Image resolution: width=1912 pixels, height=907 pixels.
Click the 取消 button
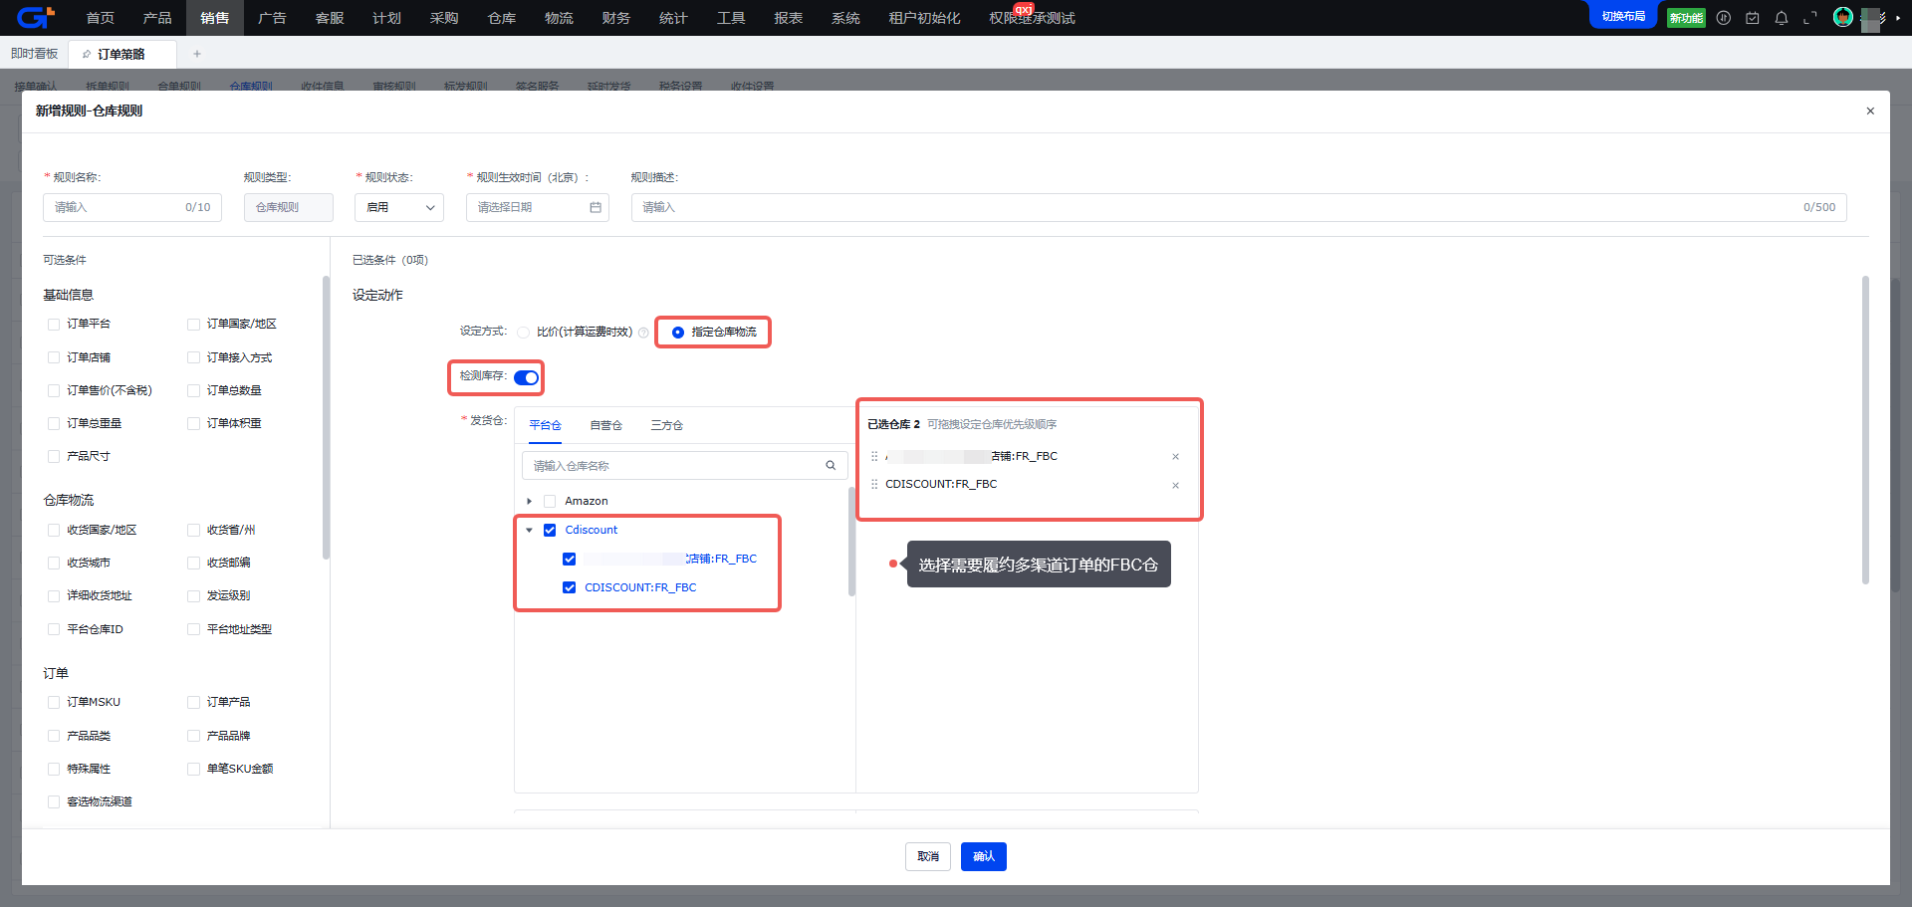pyautogui.click(x=928, y=856)
